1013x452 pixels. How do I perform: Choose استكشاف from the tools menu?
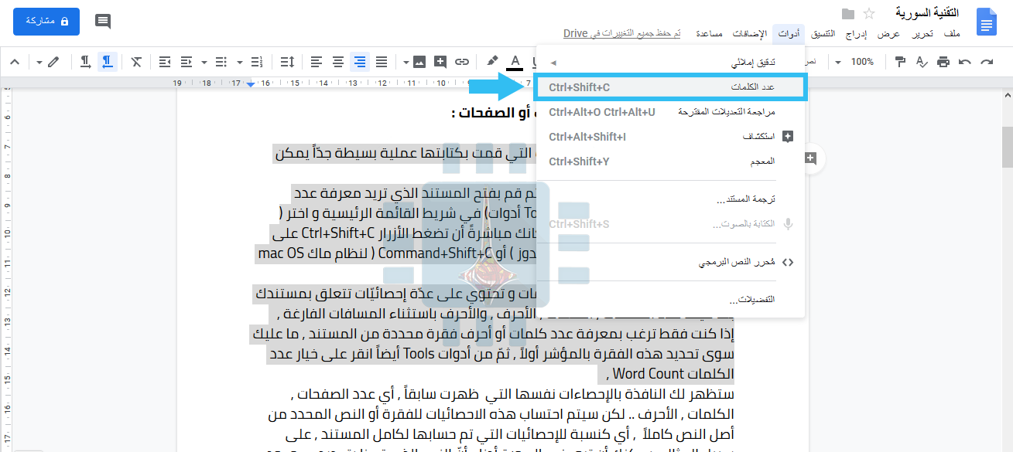tap(670, 137)
